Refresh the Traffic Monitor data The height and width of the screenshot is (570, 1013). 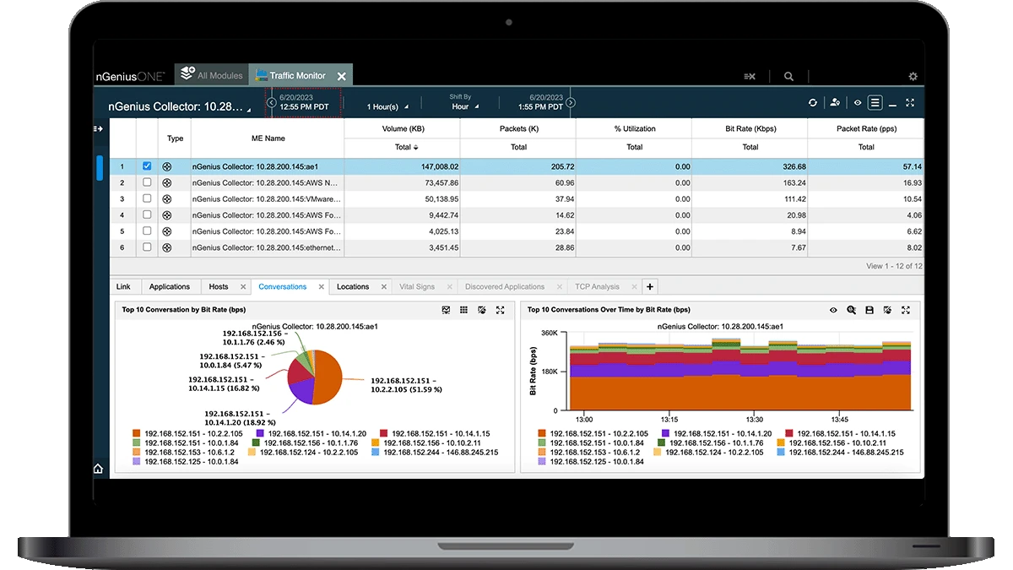[813, 102]
